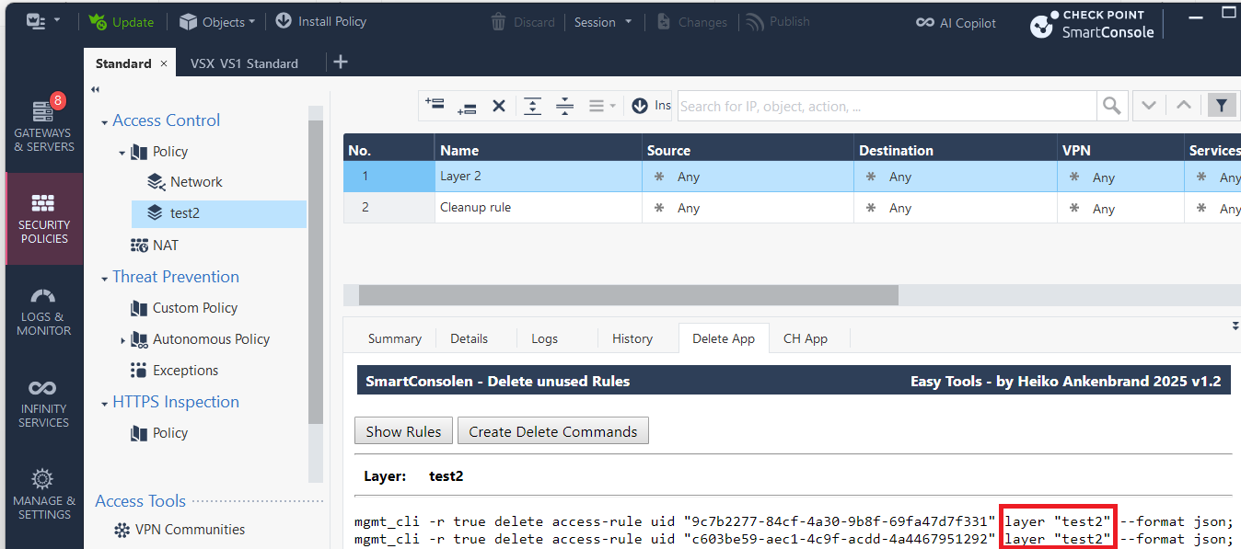The width and height of the screenshot is (1241, 549).
Task: Close the Standard policy tab
Action: 164,63
